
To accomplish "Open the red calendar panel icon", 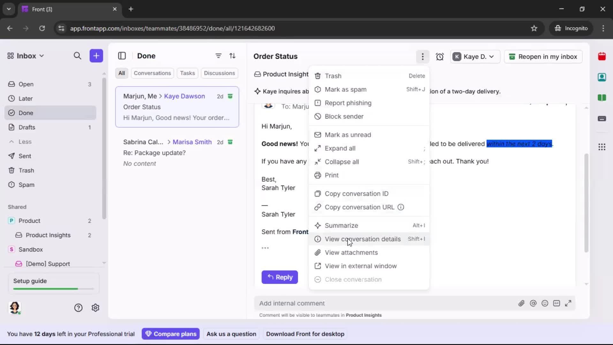I will (x=602, y=56).
